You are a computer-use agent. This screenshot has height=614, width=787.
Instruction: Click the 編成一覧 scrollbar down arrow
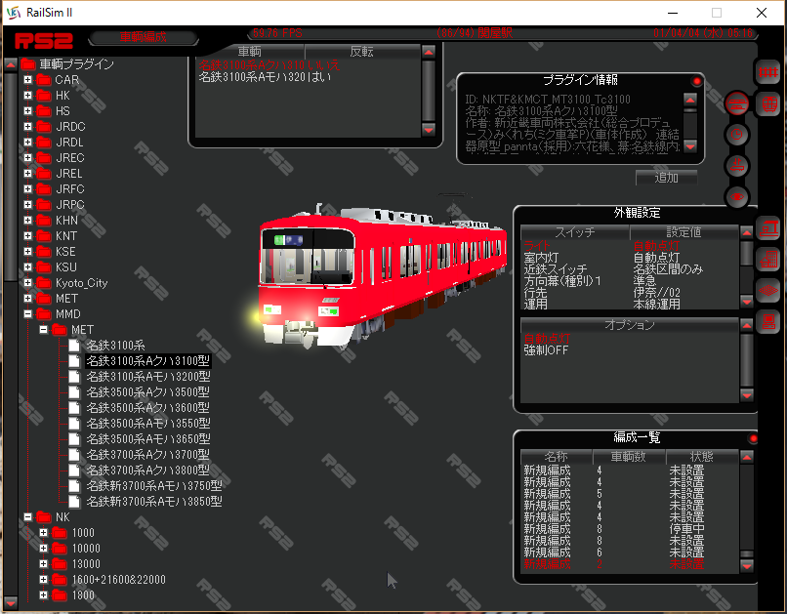point(747,565)
